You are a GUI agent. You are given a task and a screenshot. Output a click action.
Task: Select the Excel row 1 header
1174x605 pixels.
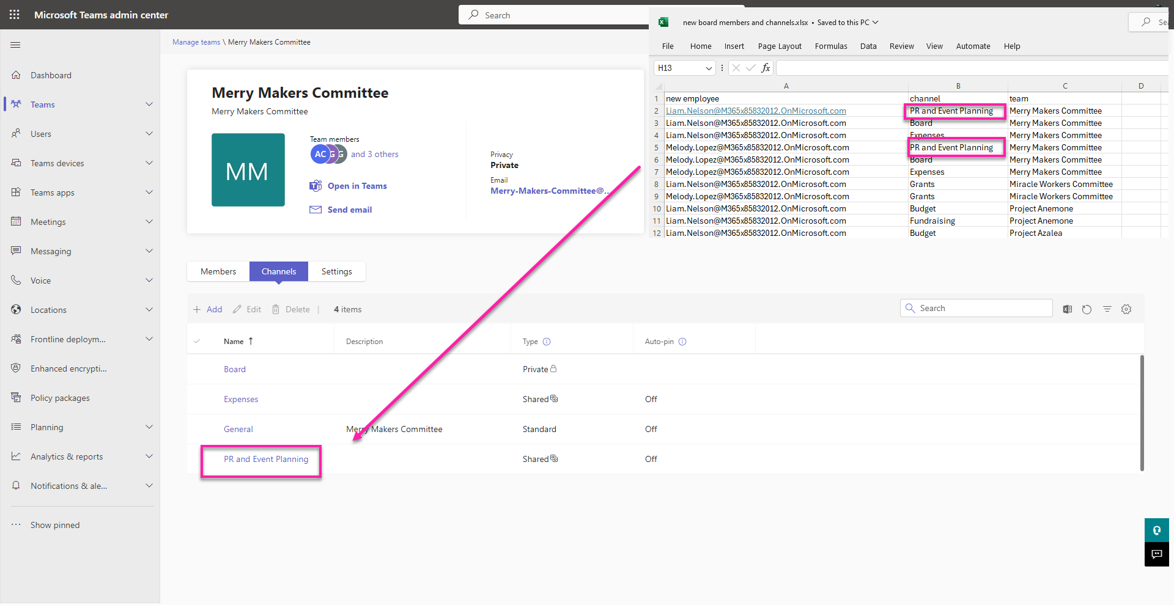coord(656,98)
